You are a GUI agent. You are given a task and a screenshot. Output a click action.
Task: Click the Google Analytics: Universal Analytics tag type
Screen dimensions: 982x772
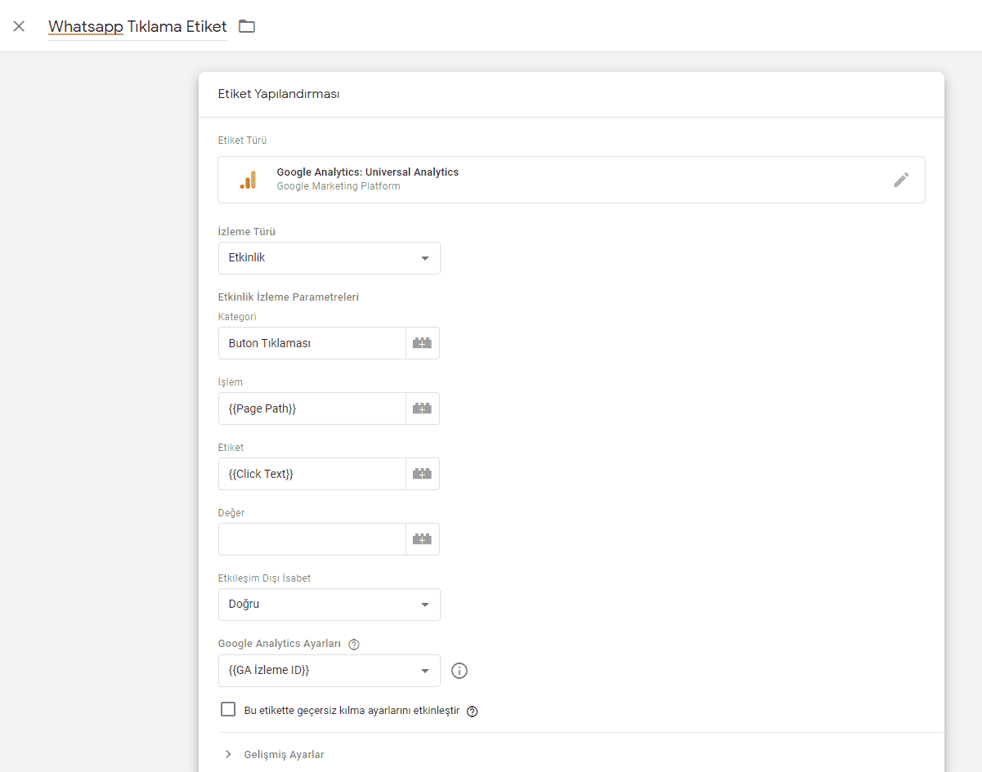coord(367,172)
